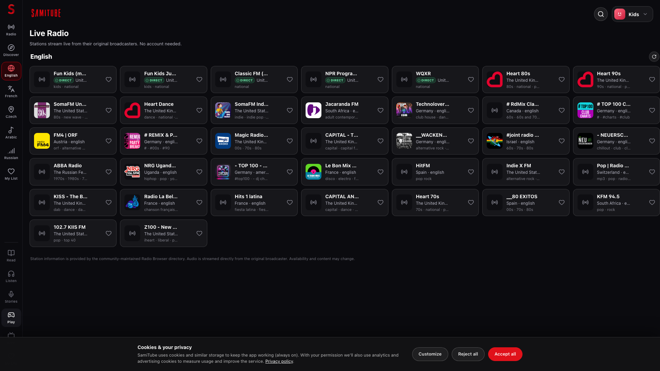Select the French language section
The height and width of the screenshot is (371, 660).
coord(11,92)
